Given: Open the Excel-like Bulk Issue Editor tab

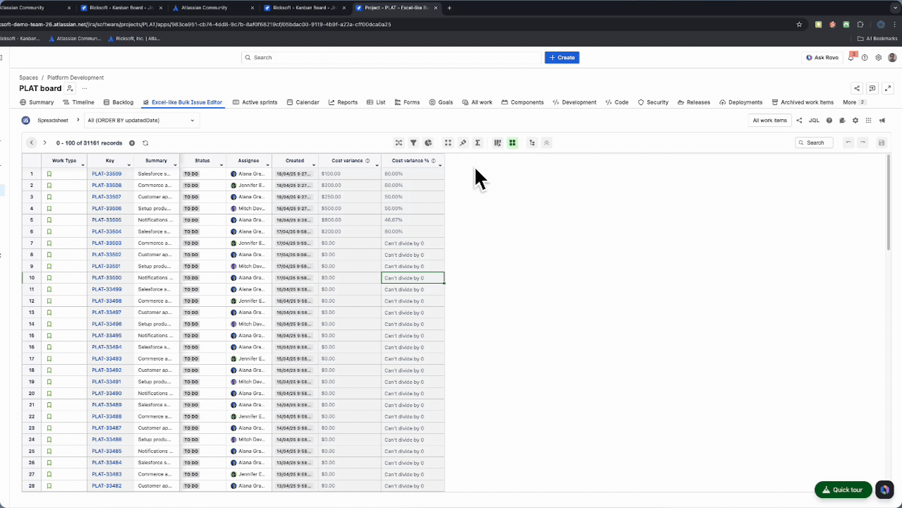Looking at the screenshot, I should click(186, 102).
